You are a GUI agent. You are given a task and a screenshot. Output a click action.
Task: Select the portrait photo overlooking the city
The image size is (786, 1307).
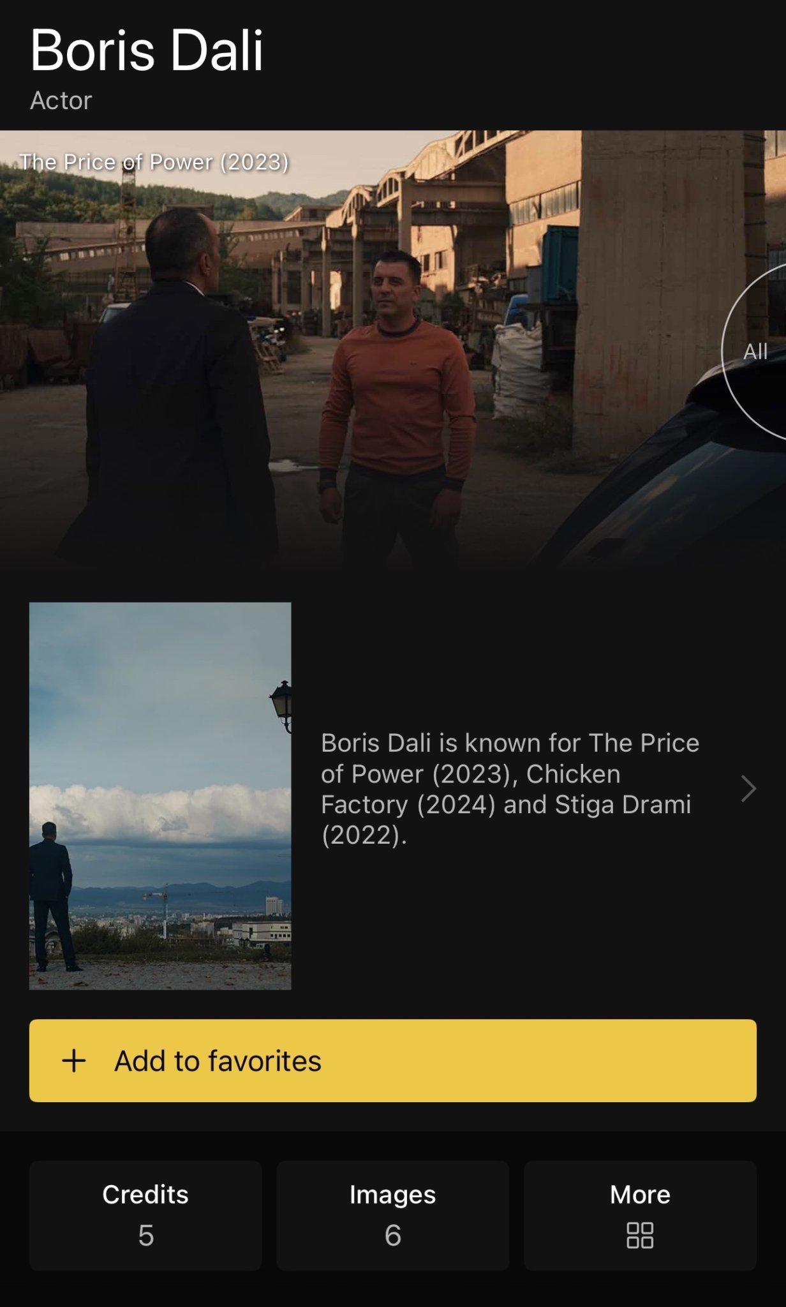pos(160,796)
